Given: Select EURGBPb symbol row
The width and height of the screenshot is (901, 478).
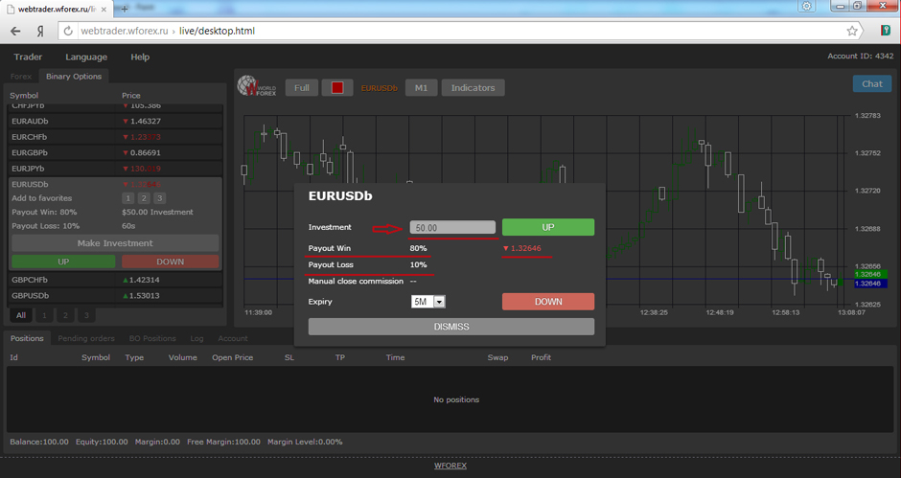Looking at the screenshot, I should [x=115, y=153].
